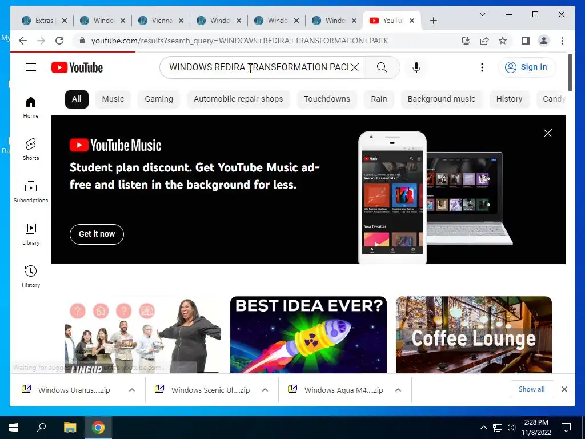Go to the YouTube logo homepage
Screen dimensions: 585x439
click(77, 67)
